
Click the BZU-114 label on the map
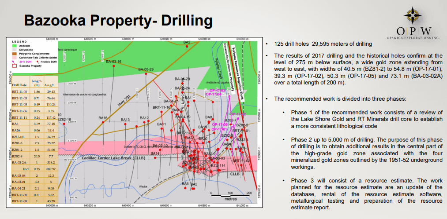218,166
